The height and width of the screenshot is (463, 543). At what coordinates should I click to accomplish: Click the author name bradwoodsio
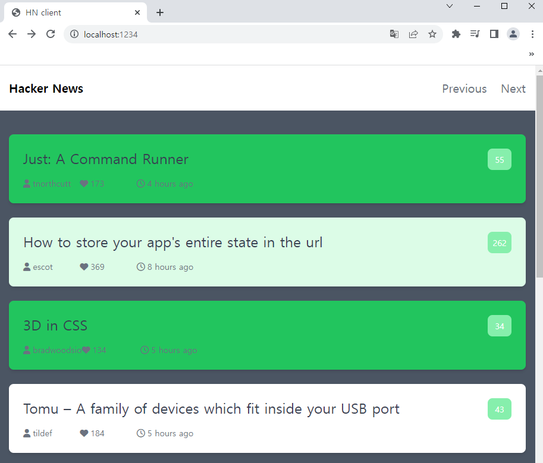point(57,350)
